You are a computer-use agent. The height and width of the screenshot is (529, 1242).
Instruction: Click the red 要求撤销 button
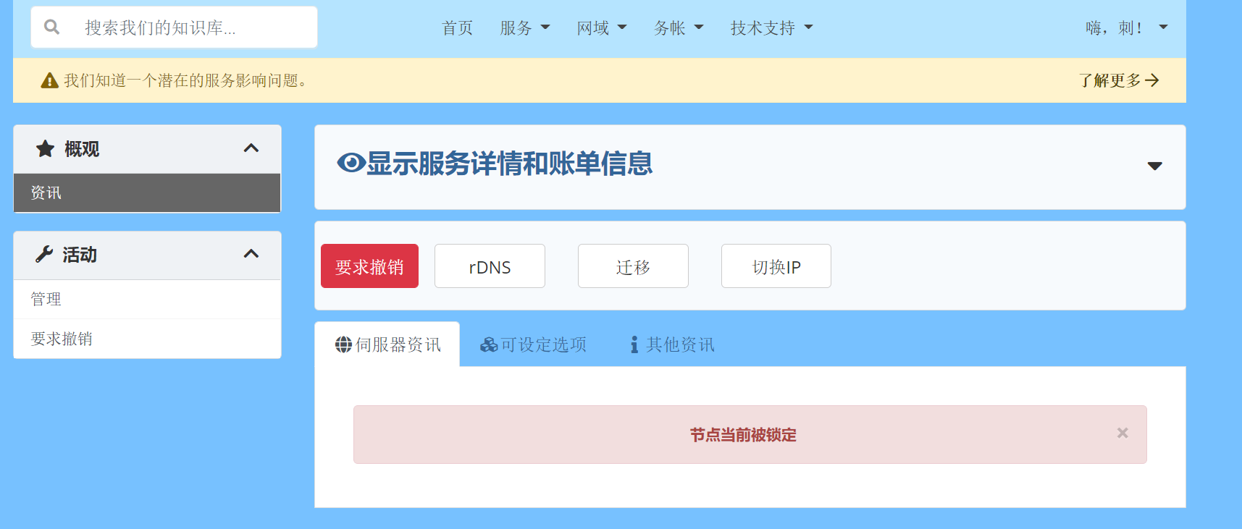coord(369,266)
